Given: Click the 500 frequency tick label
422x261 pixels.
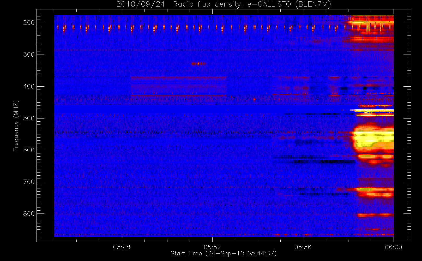Looking at the screenshot, I should click(29, 118).
